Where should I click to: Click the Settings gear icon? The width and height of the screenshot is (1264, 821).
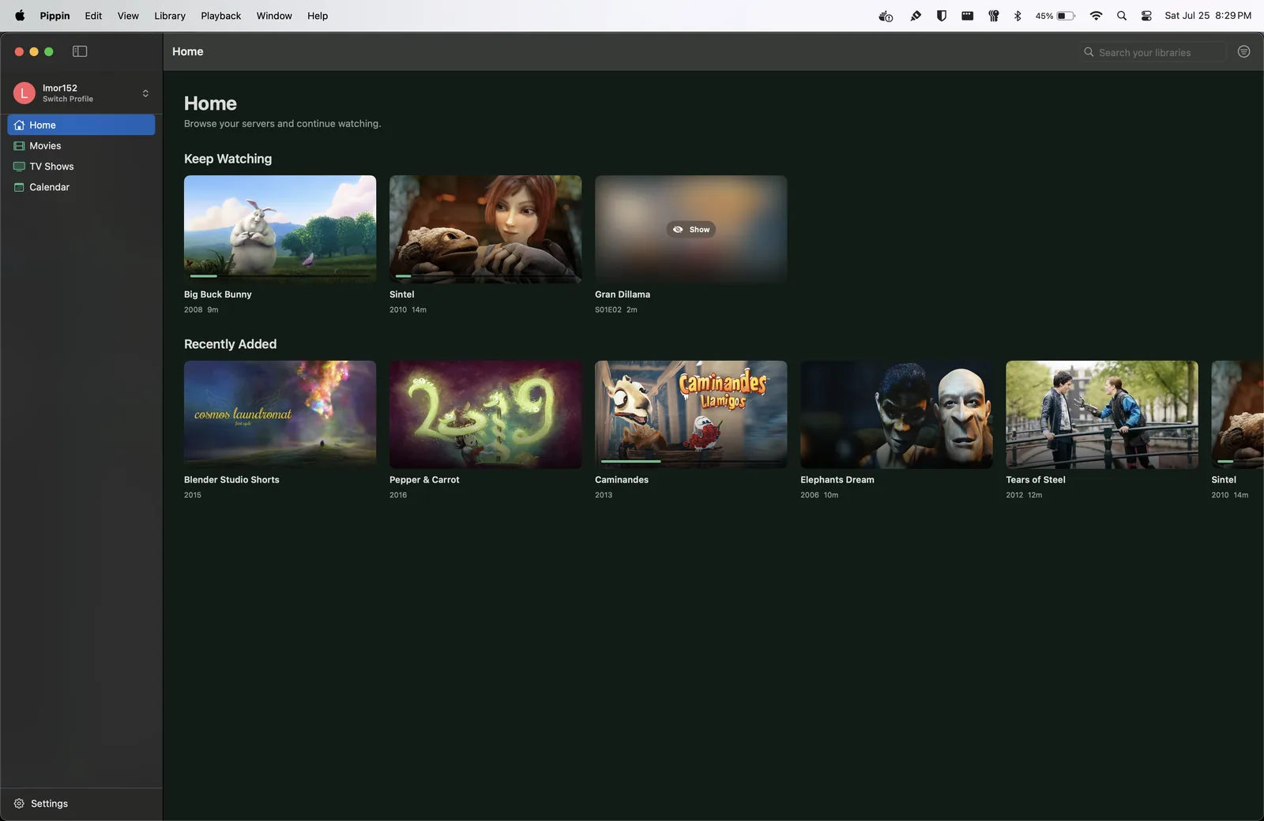[19, 804]
